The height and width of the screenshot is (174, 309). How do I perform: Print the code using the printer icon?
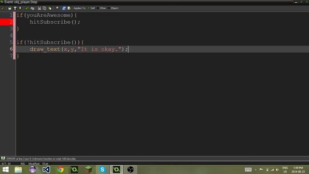[x=20, y=8]
